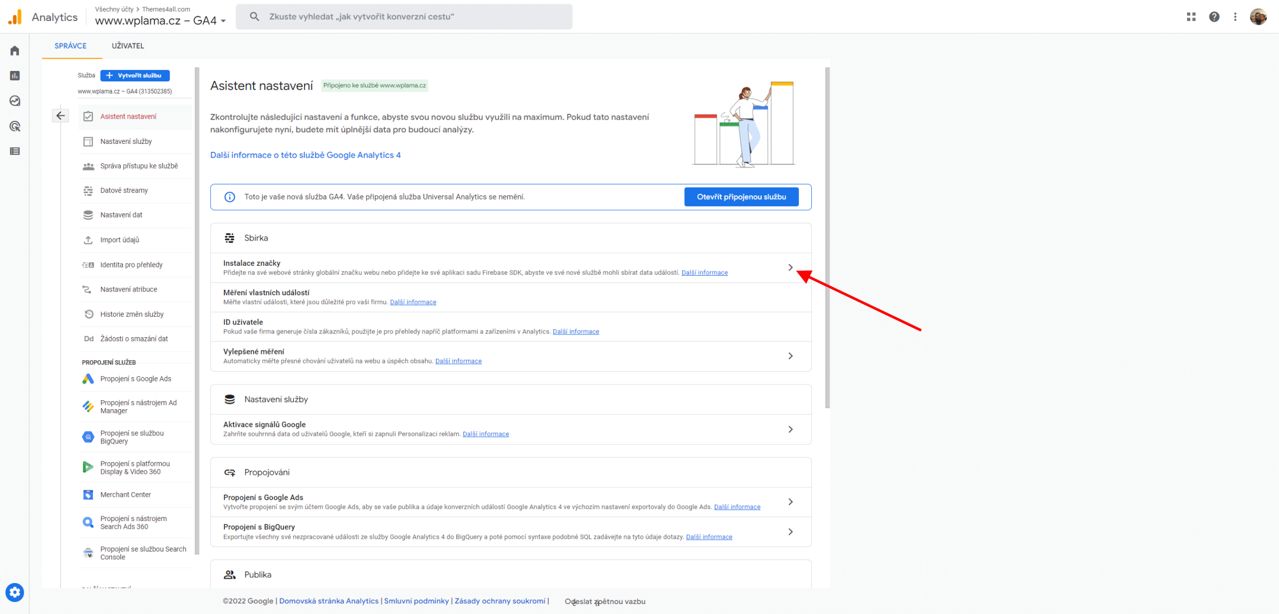Screen dimensions: 1279x614
Task: Open Správa přístupu ke službě
Action: 136,166
